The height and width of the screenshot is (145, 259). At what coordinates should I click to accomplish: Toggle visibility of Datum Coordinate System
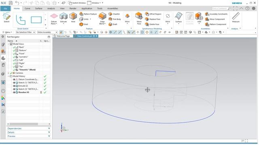pos(14,79)
